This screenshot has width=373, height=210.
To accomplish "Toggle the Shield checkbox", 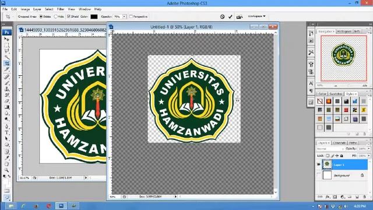I will tap(69, 17).
